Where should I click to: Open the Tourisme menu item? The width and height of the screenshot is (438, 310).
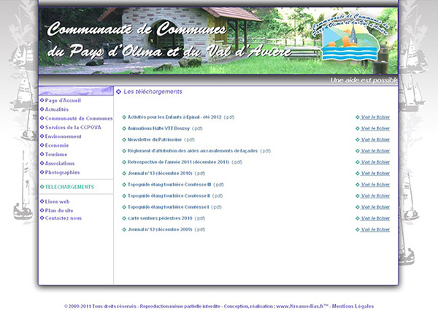point(56,155)
